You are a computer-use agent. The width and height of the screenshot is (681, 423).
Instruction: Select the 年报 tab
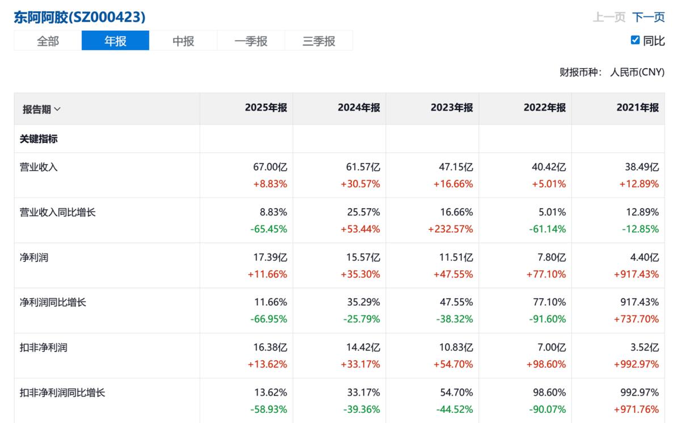coord(115,41)
